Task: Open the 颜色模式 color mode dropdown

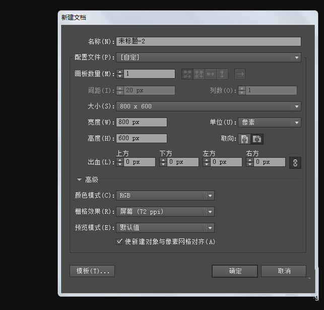Action: [165, 196]
